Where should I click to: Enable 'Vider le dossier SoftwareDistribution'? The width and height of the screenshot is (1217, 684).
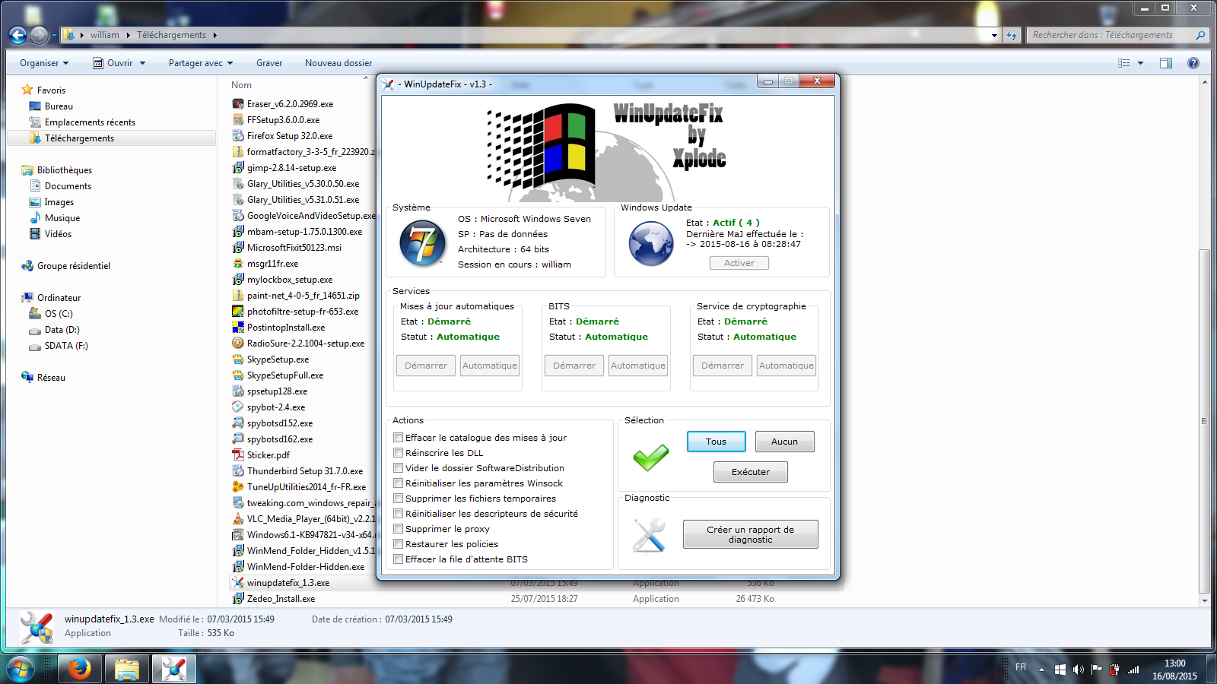[398, 468]
